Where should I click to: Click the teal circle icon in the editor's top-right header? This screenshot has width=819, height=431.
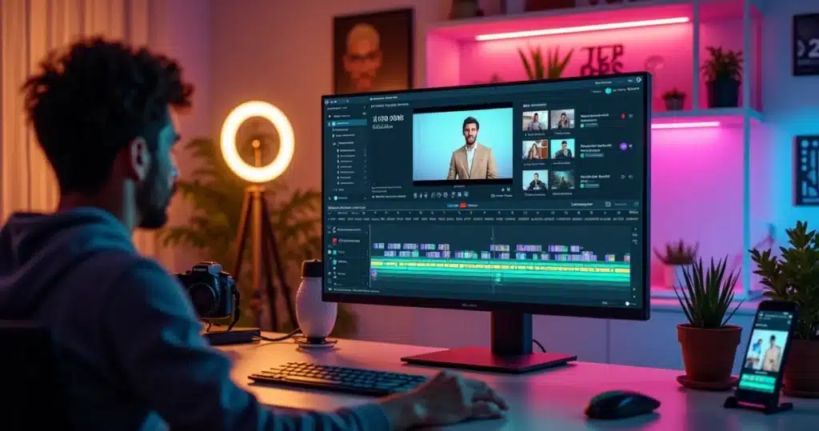coord(608,91)
